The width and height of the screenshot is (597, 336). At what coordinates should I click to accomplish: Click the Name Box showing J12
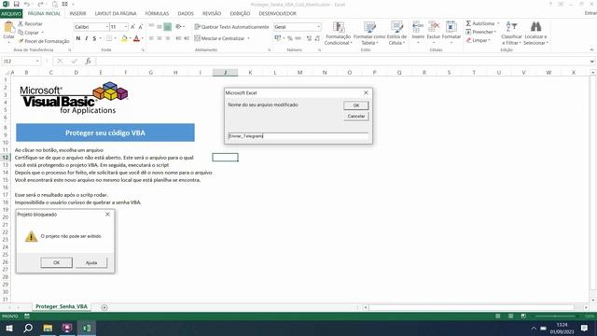coord(21,61)
